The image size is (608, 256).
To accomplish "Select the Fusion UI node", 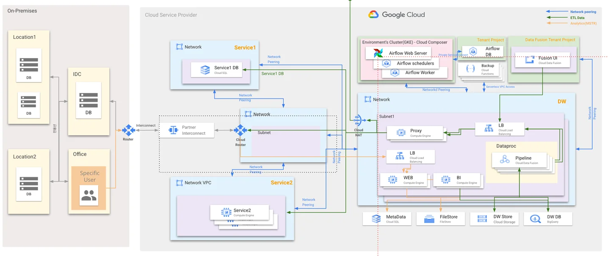I will (x=542, y=60).
